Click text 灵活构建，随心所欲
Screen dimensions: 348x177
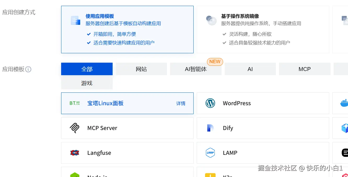(250, 34)
